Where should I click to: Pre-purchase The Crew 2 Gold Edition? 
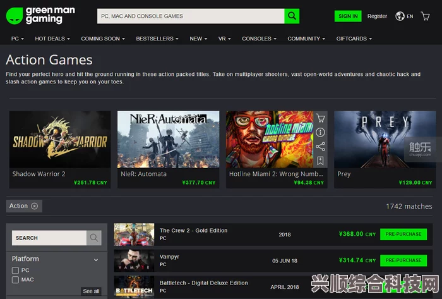pyautogui.click(x=403, y=235)
